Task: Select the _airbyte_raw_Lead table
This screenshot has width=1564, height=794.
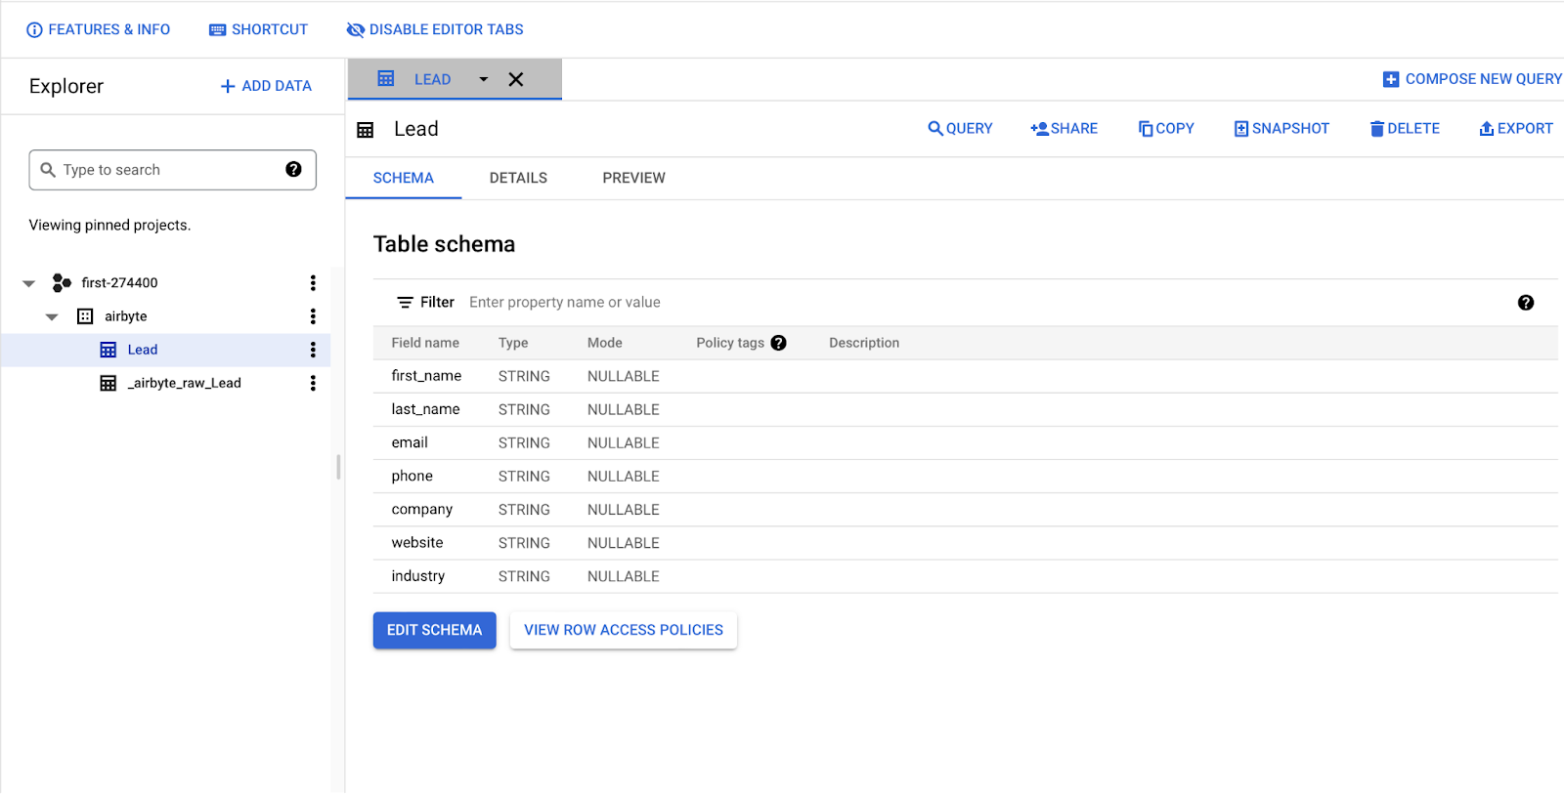Action: (x=184, y=383)
